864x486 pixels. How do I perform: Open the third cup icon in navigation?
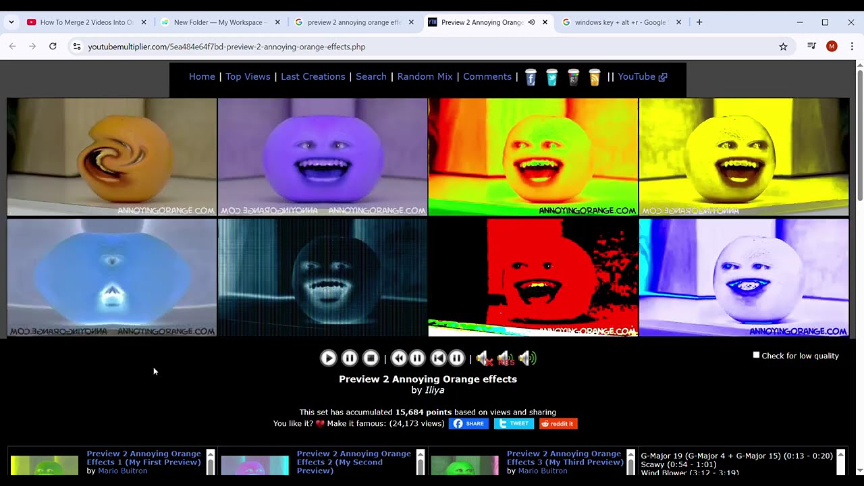pyautogui.click(x=573, y=77)
